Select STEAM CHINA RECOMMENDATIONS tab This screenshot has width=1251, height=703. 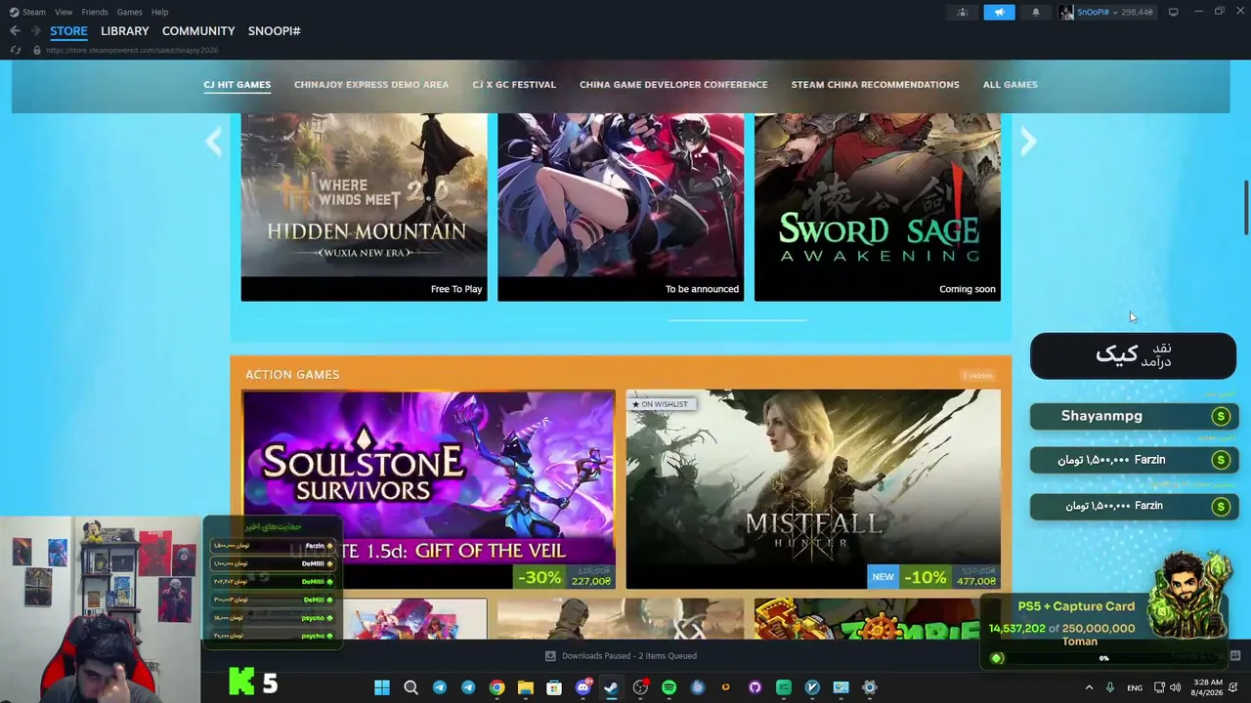(x=875, y=85)
